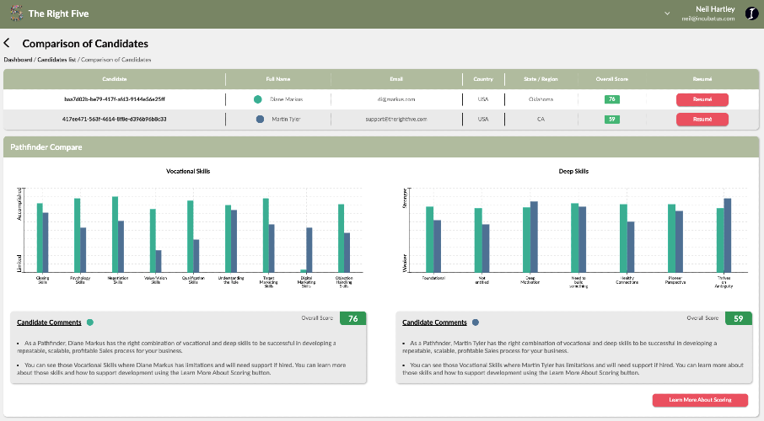Click the Email column header
764x421 pixels.
point(396,79)
